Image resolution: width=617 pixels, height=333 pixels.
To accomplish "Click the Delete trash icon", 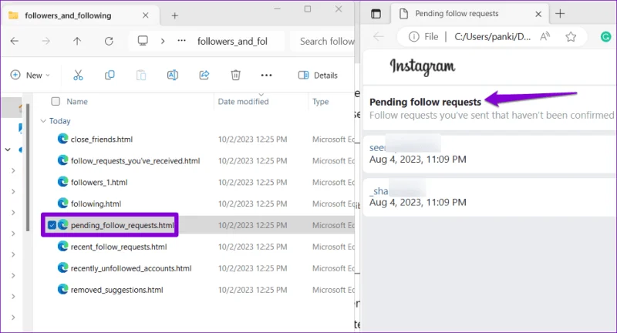I will coord(235,75).
